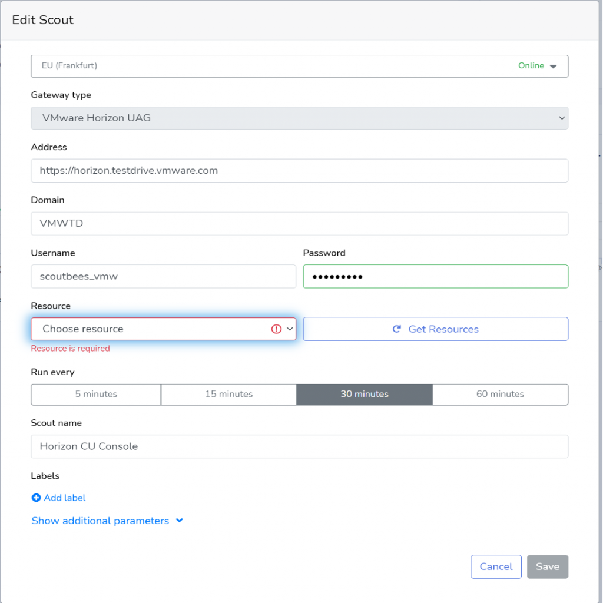The width and height of the screenshot is (603, 603).
Task: Click the plus icon beside Add label
Action: (36, 498)
